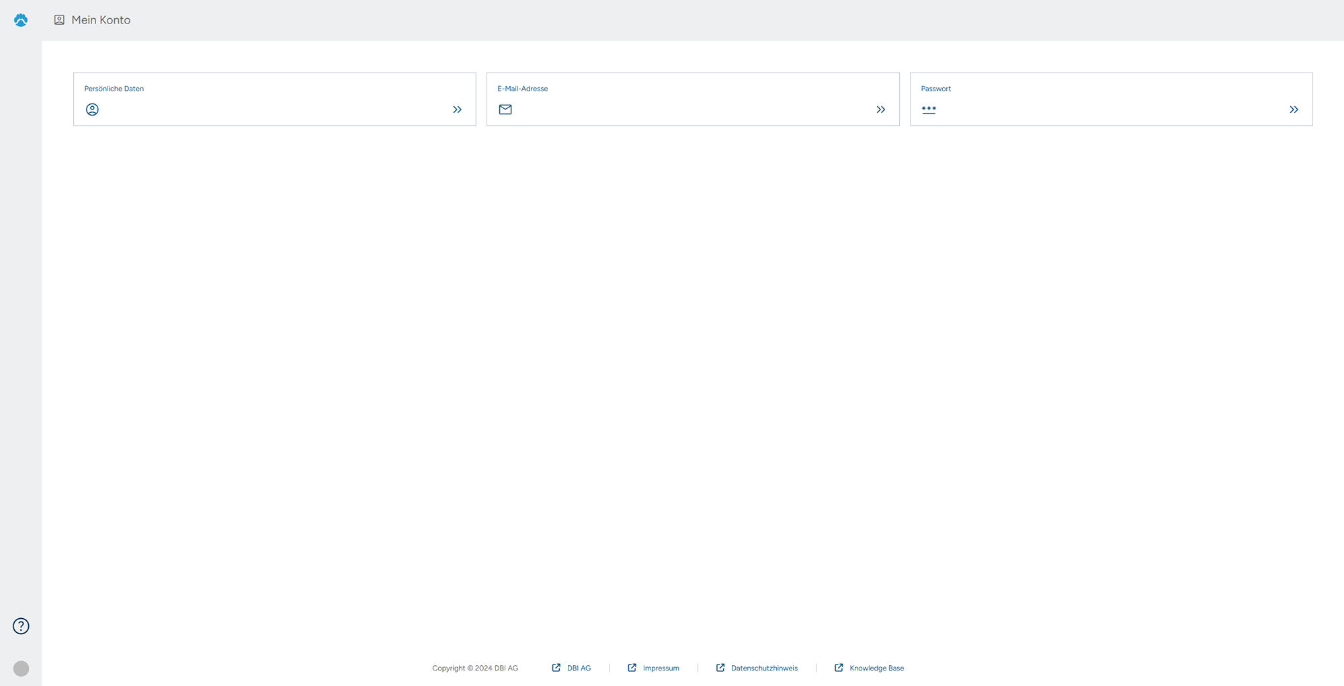Click the blue app logo in the sidebar
1344x686 pixels.
click(21, 20)
